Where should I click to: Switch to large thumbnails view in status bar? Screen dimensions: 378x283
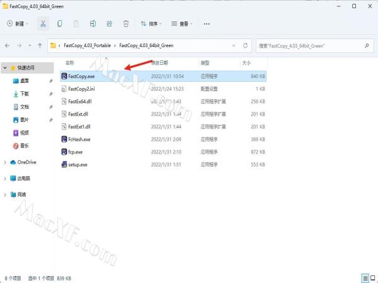coord(372,277)
